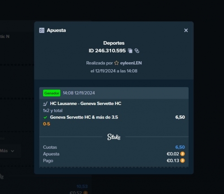Click the €0.13 Pago amount
This screenshot has width=224, height=194.
point(173,160)
